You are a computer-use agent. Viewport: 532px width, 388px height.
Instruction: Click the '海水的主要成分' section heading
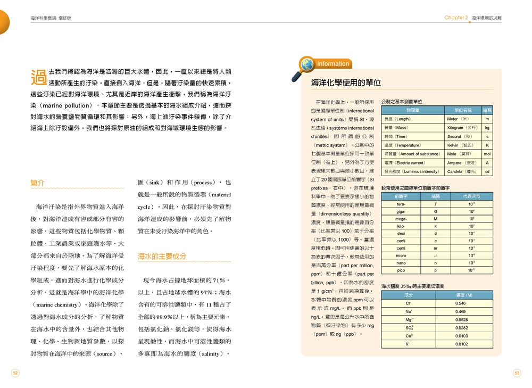click(x=162, y=257)
